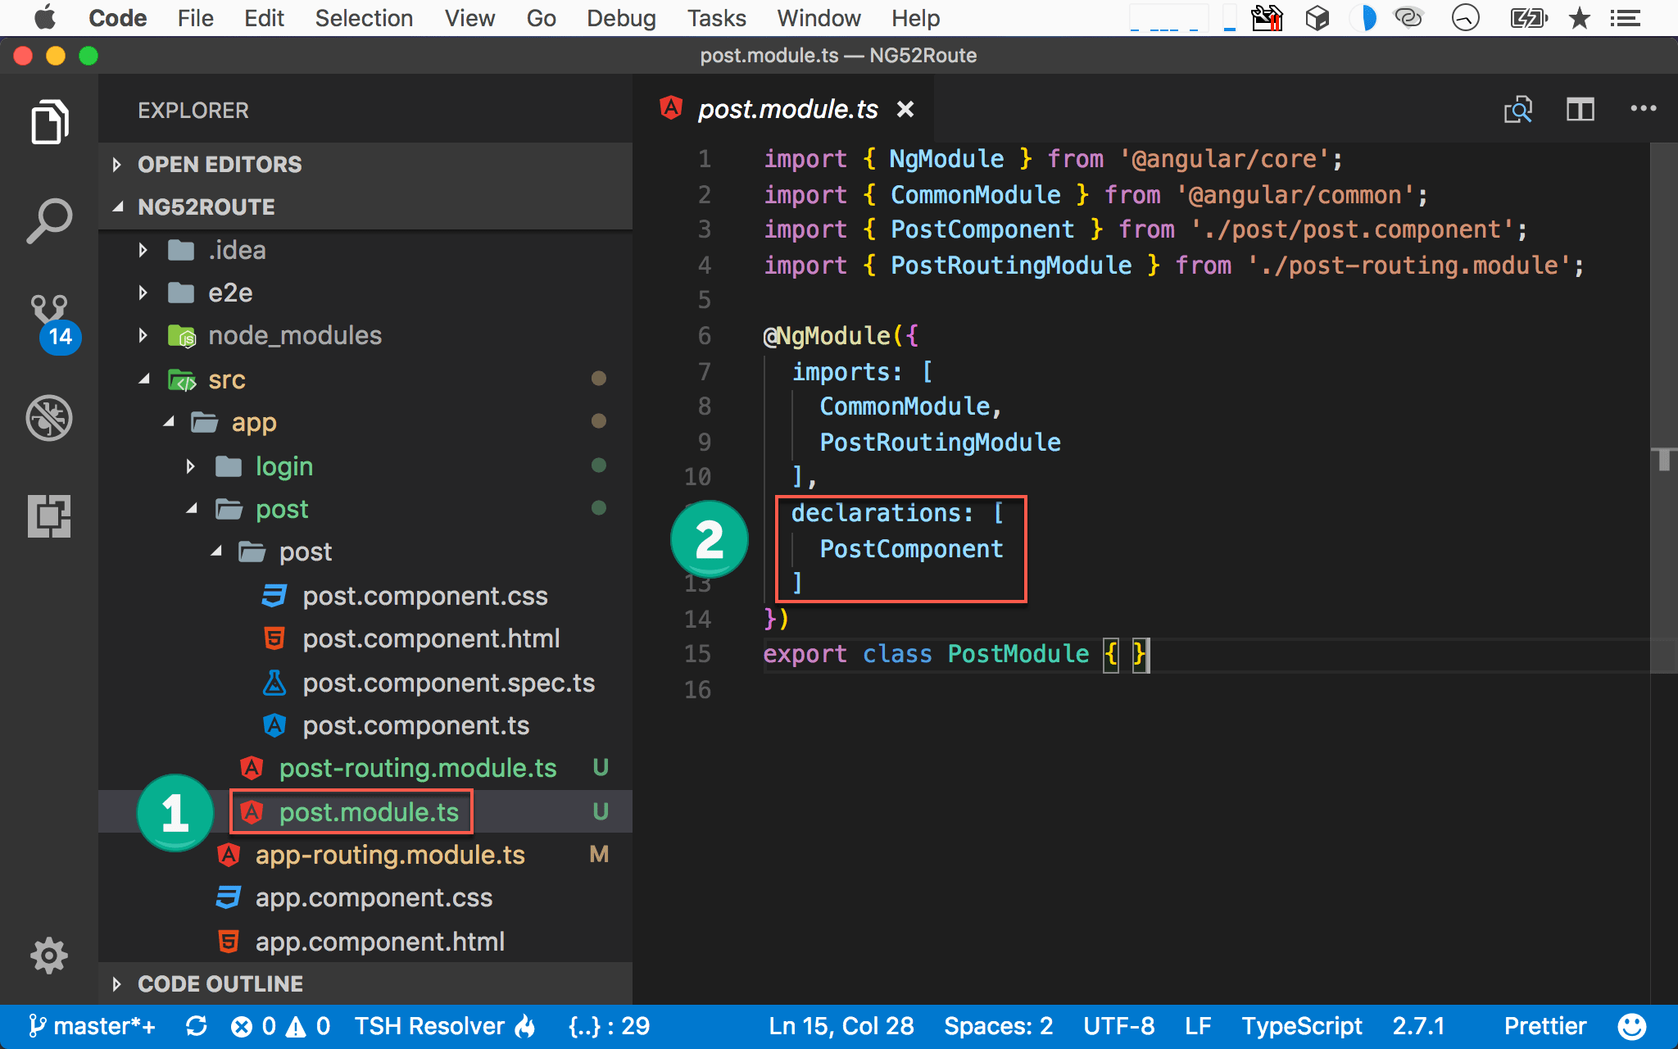Click the master*+ git branch indicator
1678x1049 pixels.
[93, 1025]
